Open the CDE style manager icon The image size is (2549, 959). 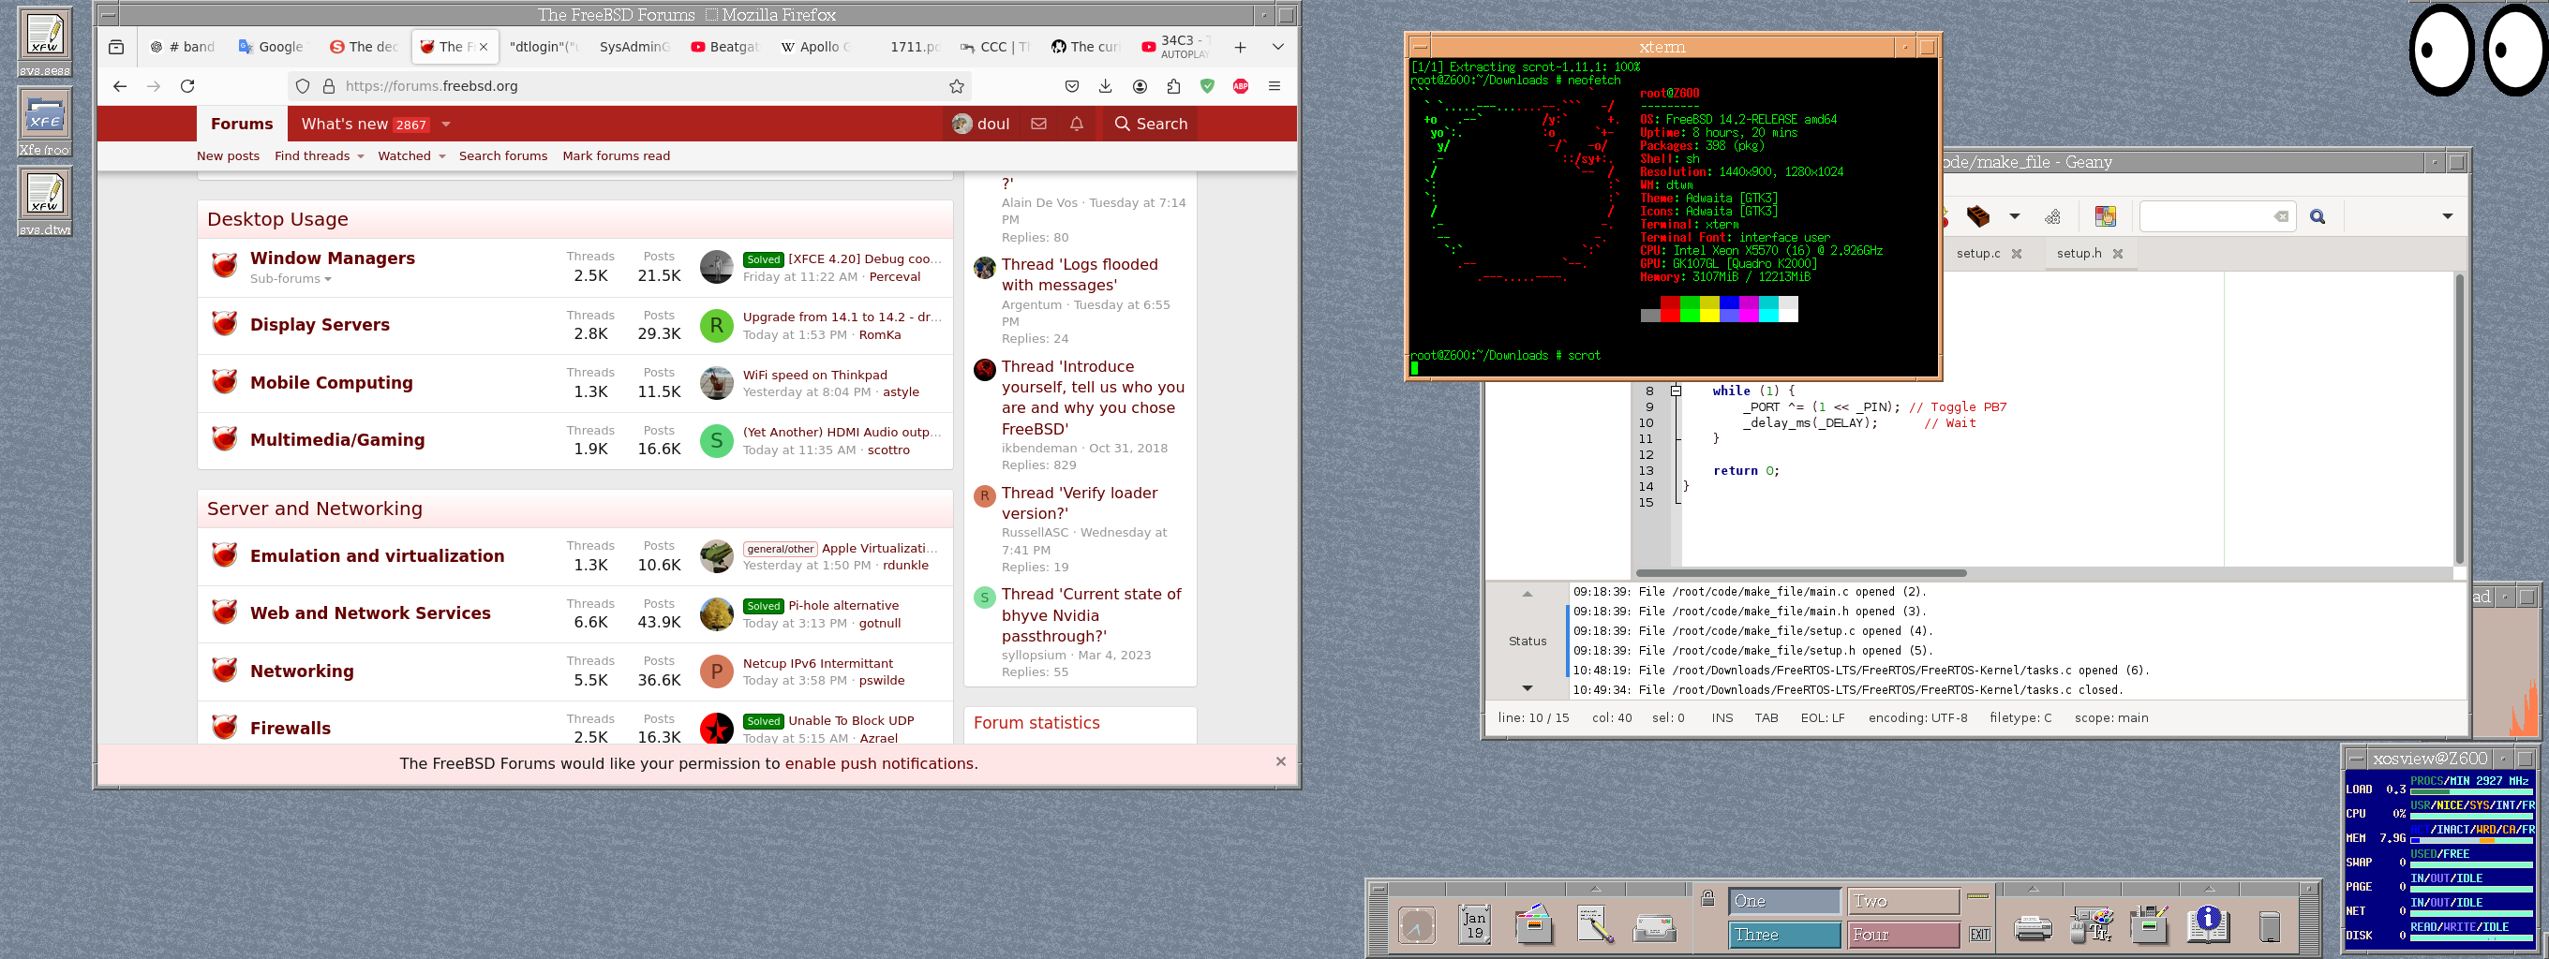[2091, 925]
